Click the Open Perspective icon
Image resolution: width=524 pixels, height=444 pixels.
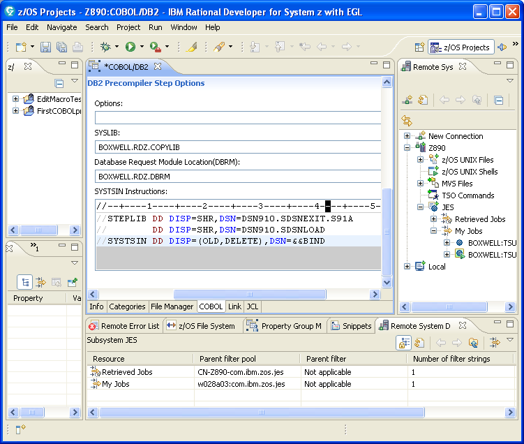click(419, 47)
